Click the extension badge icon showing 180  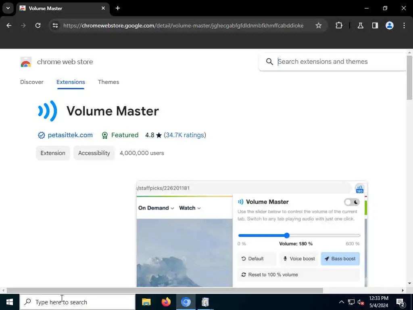click(359, 189)
